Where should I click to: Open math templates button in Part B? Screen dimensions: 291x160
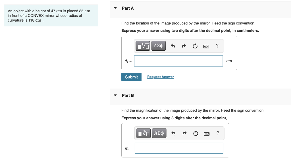tap(143, 133)
